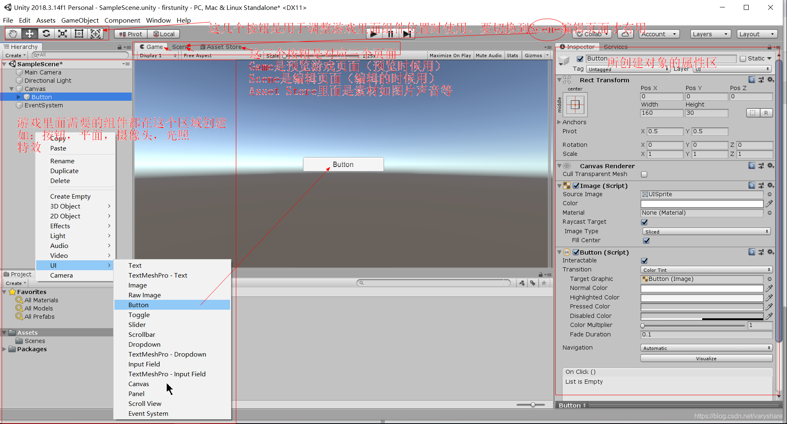
Task: Click the Step frame button
Action: click(x=407, y=34)
